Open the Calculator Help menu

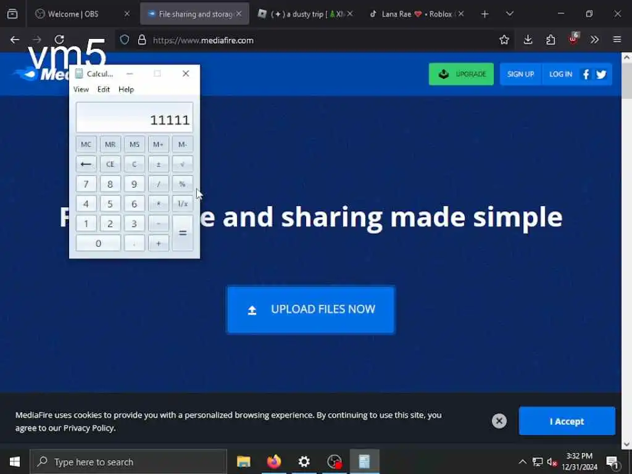pyautogui.click(x=126, y=89)
